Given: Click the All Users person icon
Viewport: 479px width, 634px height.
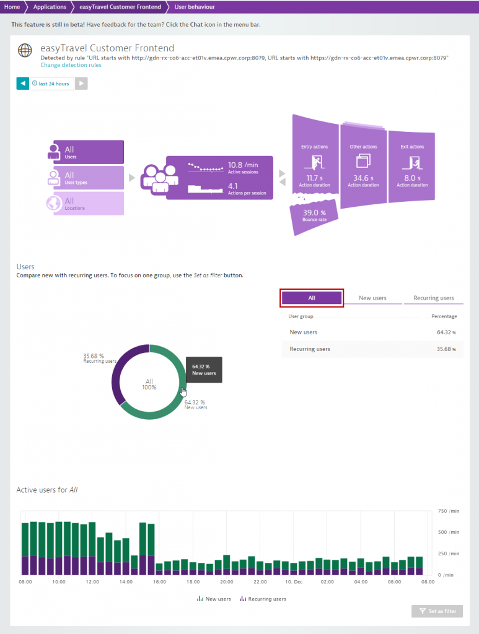Looking at the screenshot, I should pyautogui.click(x=54, y=152).
